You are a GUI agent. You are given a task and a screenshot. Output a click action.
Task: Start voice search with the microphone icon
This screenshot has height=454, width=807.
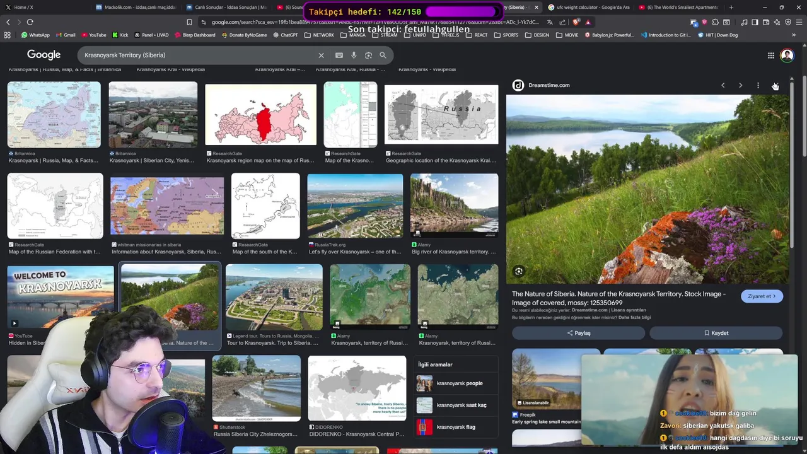[x=354, y=55]
